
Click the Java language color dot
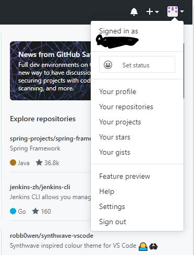click(x=13, y=163)
